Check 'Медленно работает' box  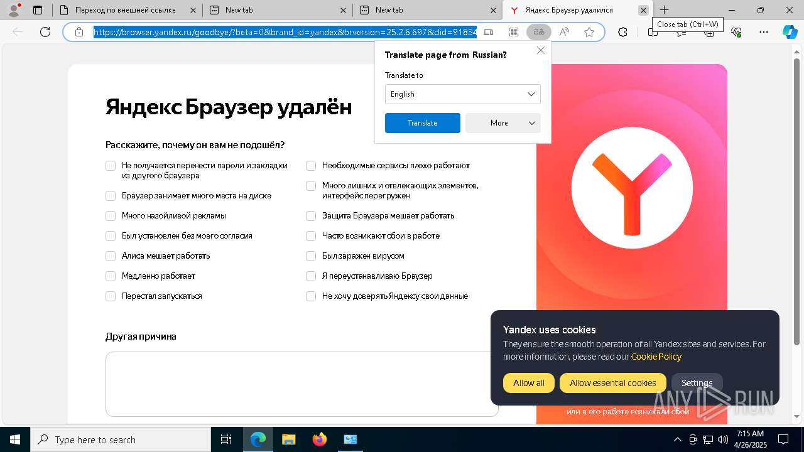point(111,276)
